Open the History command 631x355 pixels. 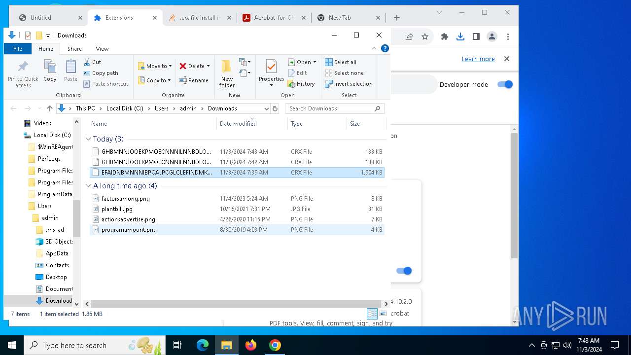point(301,84)
